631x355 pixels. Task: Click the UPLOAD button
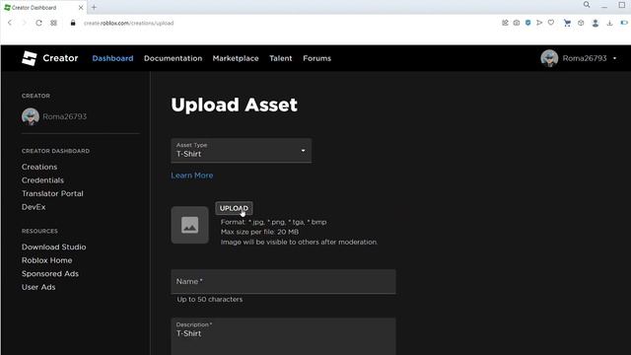(x=234, y=208)
